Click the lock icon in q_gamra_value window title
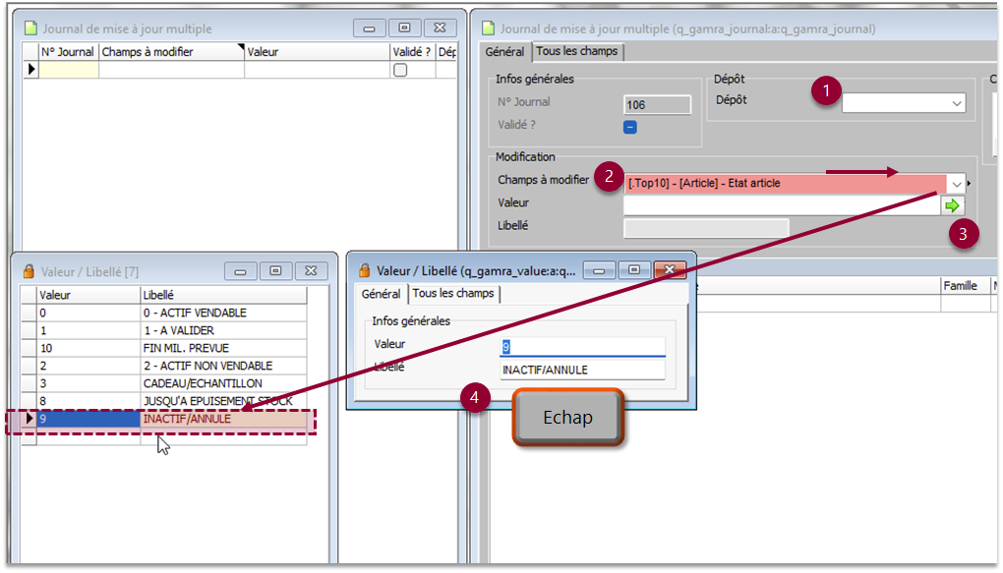 [x=365, y=269]
